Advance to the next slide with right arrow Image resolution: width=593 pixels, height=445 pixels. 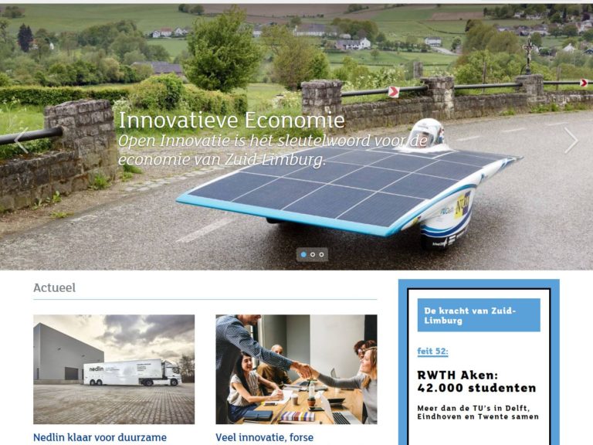pos(571,141)
